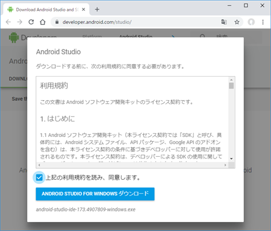Click the vertical scrollbar thumb in the terms box
This screenshot has width=271, height=231.
(231, 86)
